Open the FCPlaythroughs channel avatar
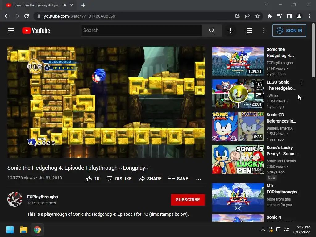This screenshot has height=237, width=316. click(15, 199)
